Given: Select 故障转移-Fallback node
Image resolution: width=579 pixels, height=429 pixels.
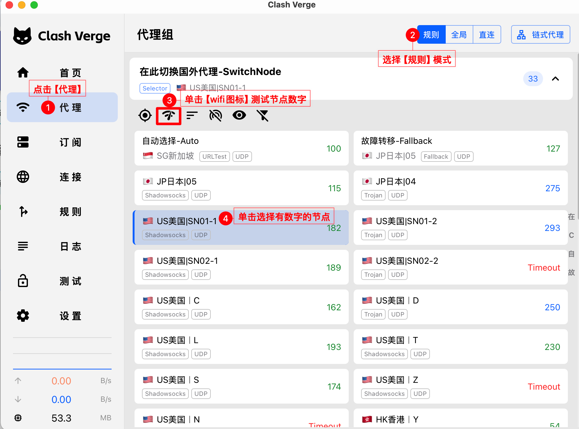Looking at the screenshot, I should point(461,148).
